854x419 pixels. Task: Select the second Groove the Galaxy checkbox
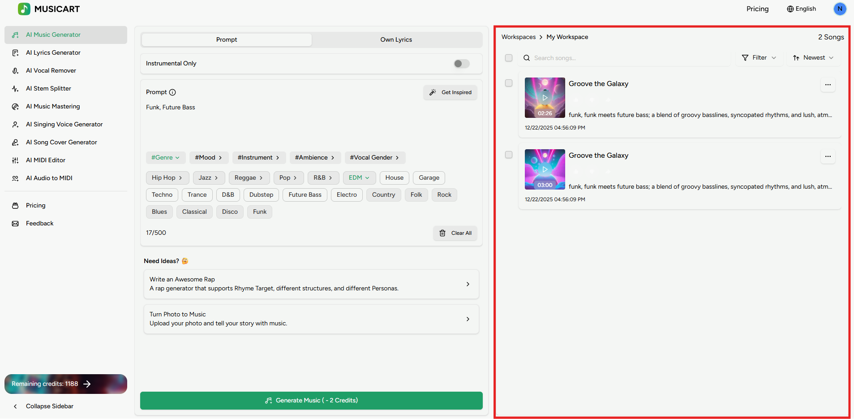click(x=509, y=155)
